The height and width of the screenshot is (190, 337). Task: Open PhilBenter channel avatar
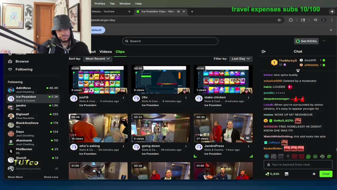click(11, 151)
